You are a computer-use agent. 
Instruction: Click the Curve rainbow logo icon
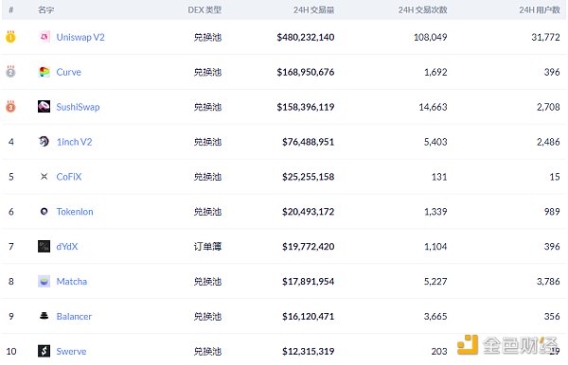click(x=44, y=72)
